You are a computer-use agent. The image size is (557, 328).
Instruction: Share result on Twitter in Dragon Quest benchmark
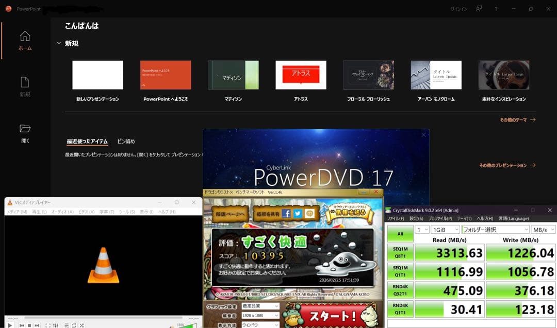[x=298, y=214]
